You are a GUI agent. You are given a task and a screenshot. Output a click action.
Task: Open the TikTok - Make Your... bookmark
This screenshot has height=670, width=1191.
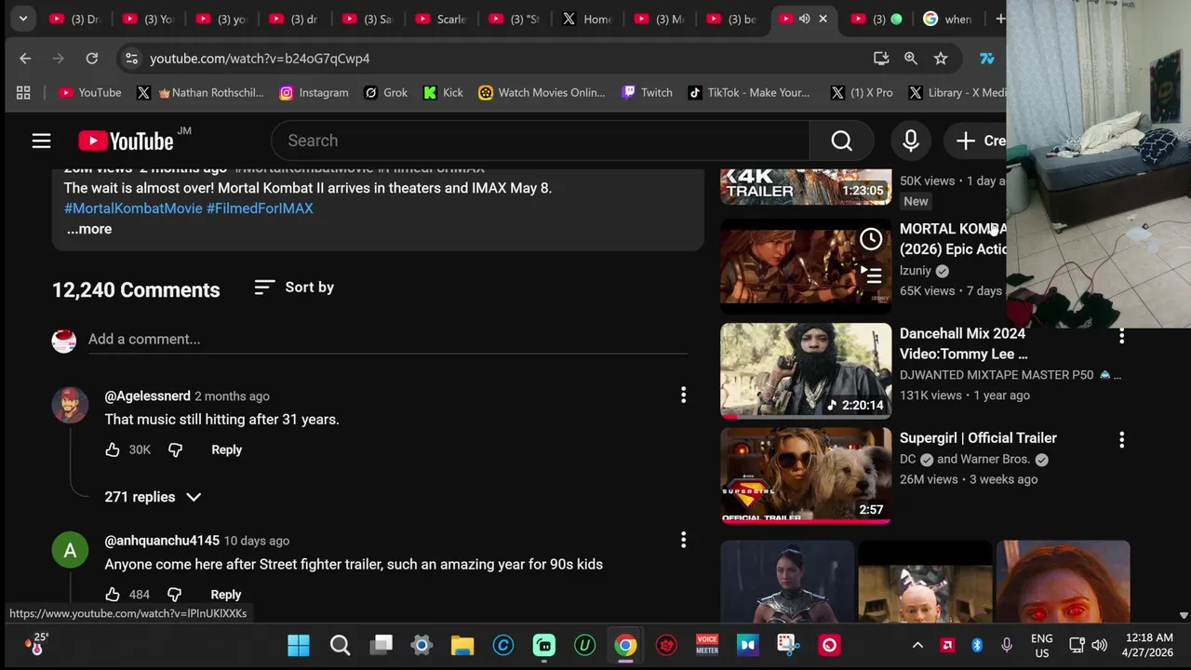point(749,92)
